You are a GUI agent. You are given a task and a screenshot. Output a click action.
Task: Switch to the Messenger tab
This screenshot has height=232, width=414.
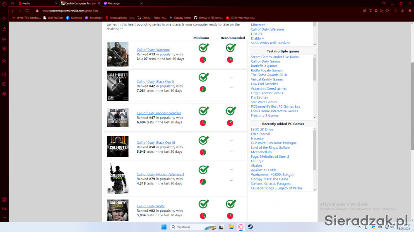(123, 3)
